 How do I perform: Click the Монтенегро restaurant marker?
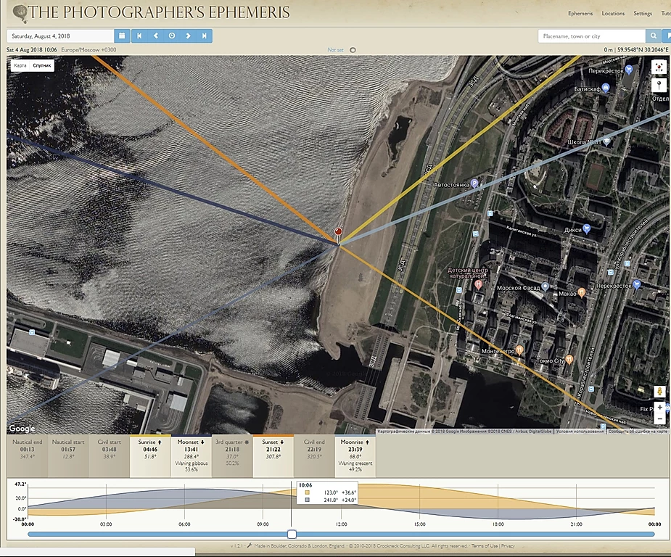click(x=519, y=350)
